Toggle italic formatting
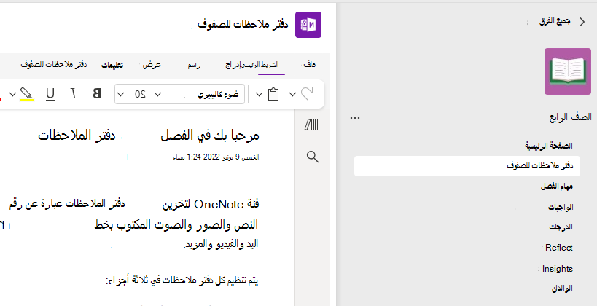This screenshot has width=597, height=306. (74, 94)
